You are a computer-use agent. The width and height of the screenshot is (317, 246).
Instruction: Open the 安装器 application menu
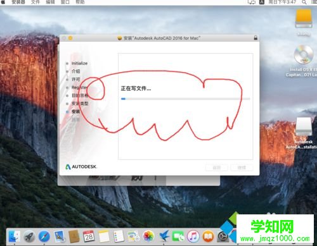(18, 2)
